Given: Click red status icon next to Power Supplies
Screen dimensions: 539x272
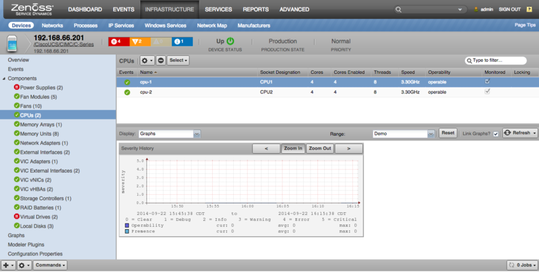Looking at the screenshot, I should tap(16, 87).
